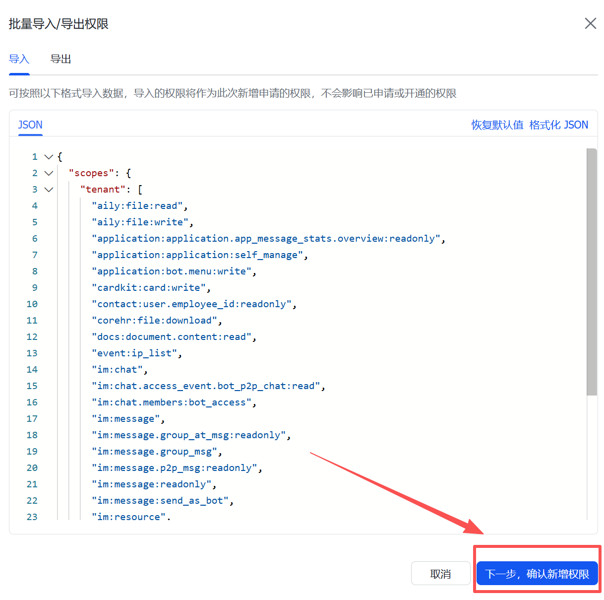Click the "im:message.p2p_msg:readonly" line
Image resolution: width=604 pixels, height=600 pixels.
coord(177,468)
